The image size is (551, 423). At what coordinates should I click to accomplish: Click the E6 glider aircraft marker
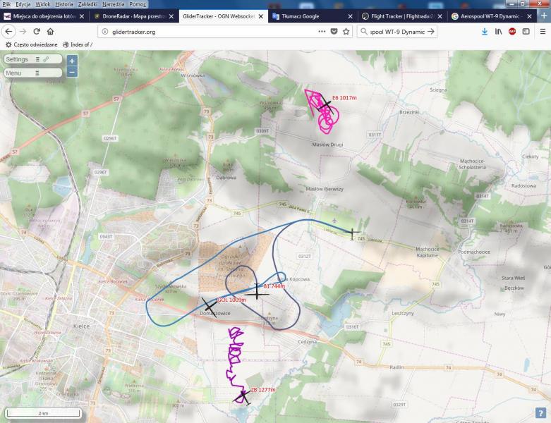pos(324,104)
